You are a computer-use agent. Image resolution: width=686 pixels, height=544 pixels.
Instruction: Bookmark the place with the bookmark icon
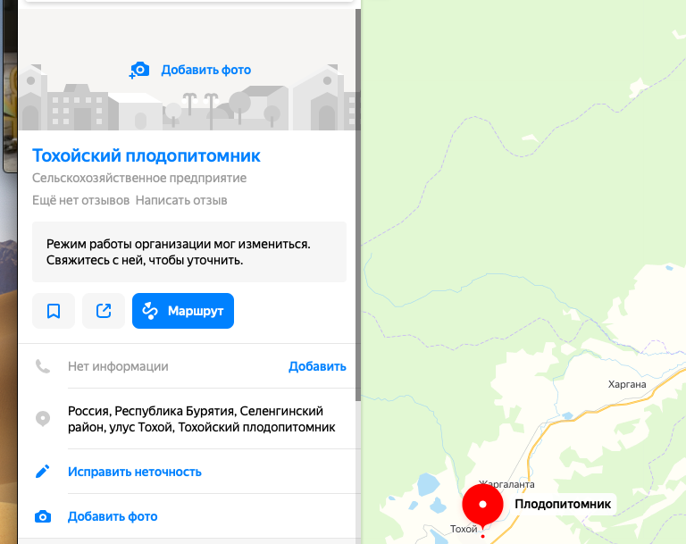coord(54,311)
